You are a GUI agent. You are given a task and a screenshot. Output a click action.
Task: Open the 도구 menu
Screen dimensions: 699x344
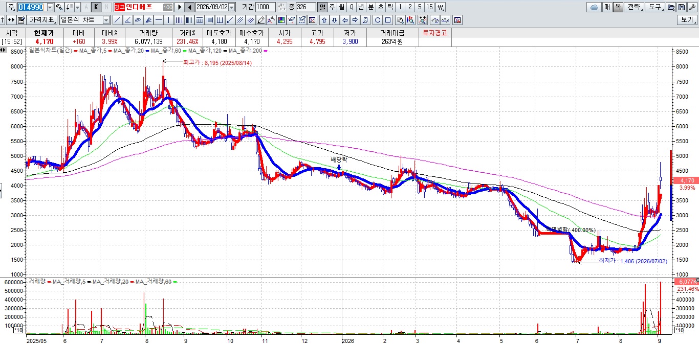tap(654, 7)
